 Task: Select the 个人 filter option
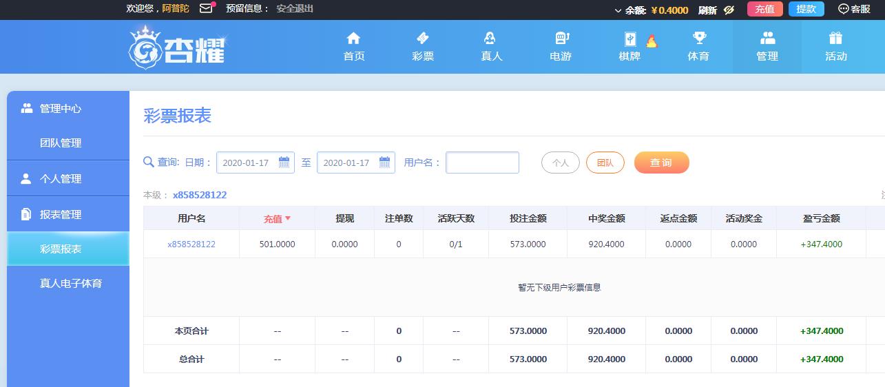[x=561, y=163]
